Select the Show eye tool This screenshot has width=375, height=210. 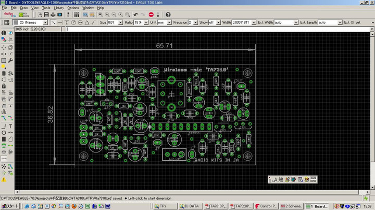tap(11, 33)
